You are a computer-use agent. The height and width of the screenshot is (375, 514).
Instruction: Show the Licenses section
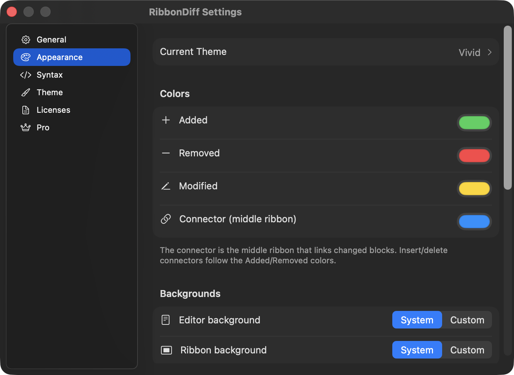pos(72,110)
